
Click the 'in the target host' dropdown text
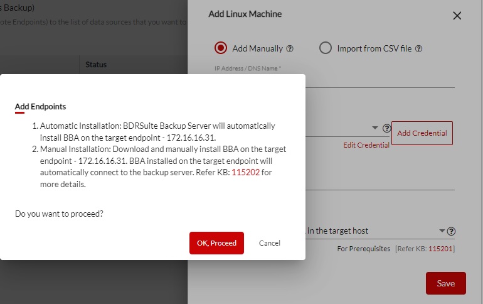click(x=337, y=231)
